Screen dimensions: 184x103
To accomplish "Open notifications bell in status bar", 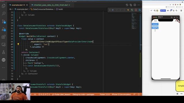I will [x=139, y=94].
